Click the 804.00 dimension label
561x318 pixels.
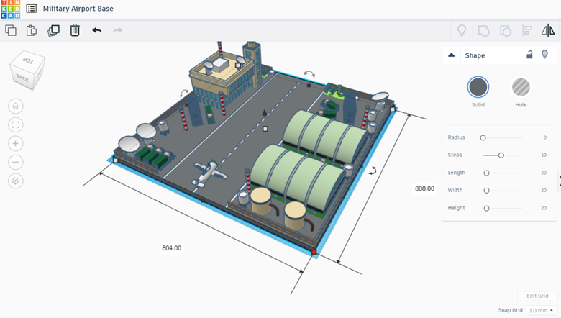click(x=172, y=248)
